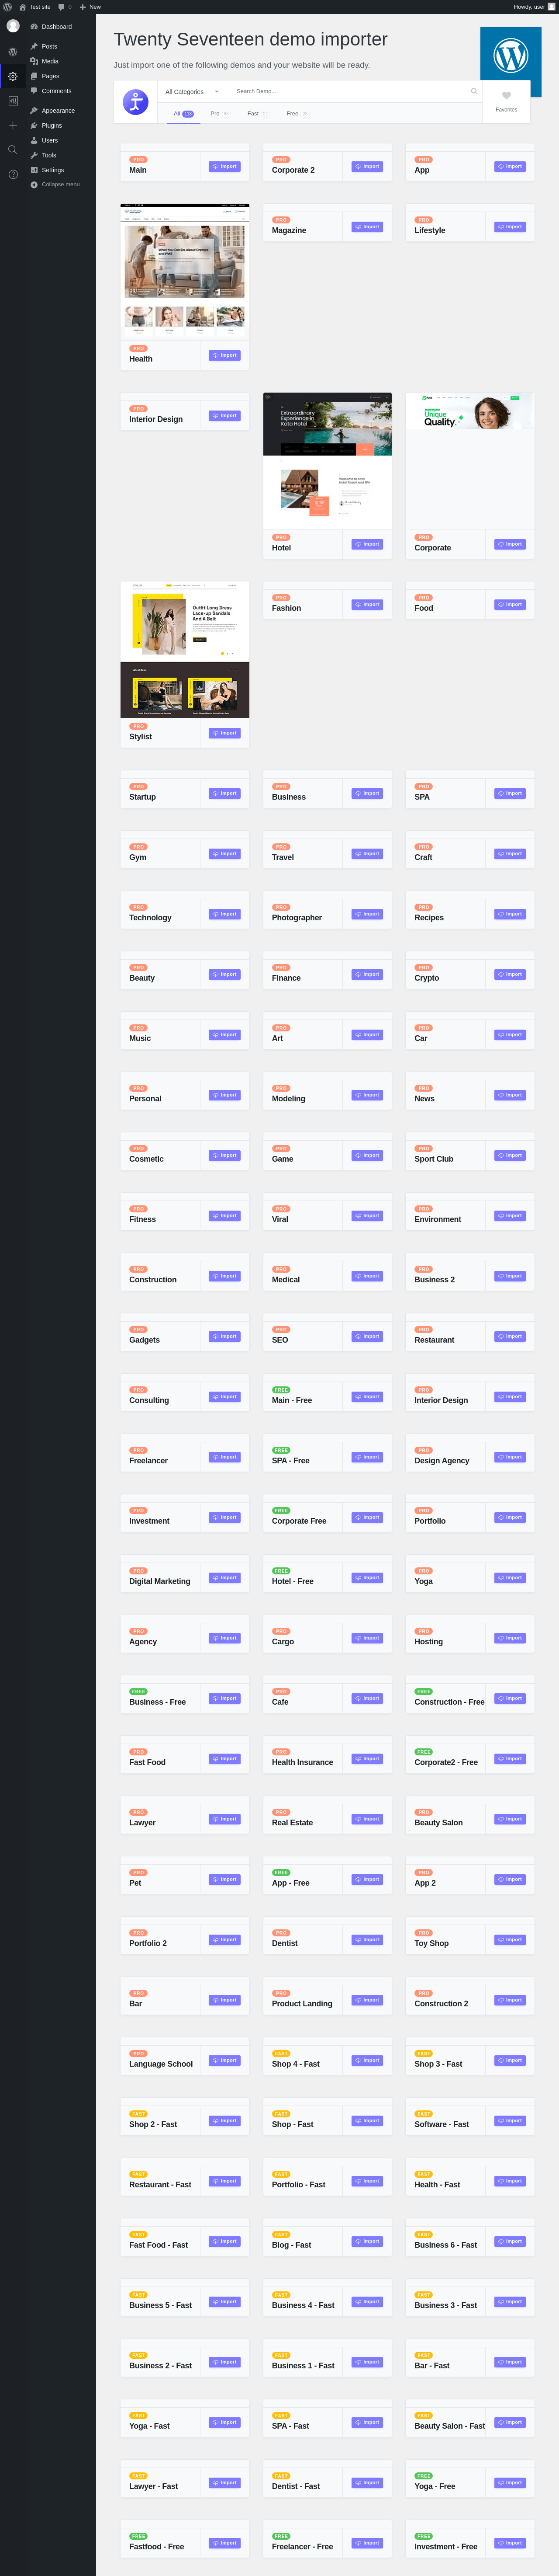Open the Stylist demo preview thumbnail
This screenshot has height=2576, width=559.
pyautogui.click(x=185, y=650)
